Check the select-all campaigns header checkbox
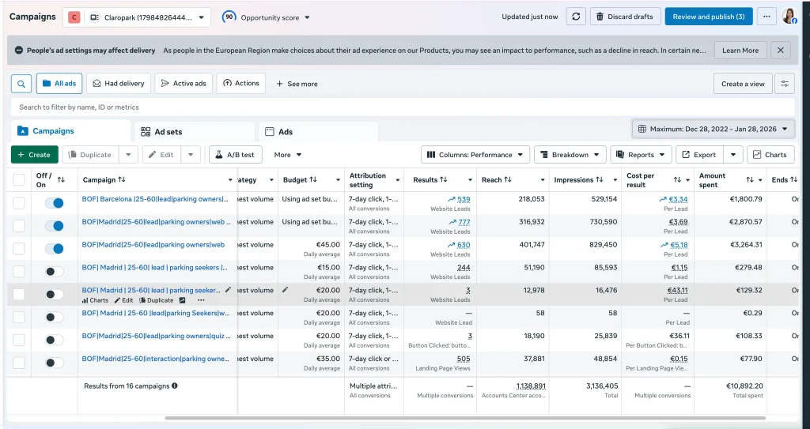 pyautogui.click(x=19, y=180)
